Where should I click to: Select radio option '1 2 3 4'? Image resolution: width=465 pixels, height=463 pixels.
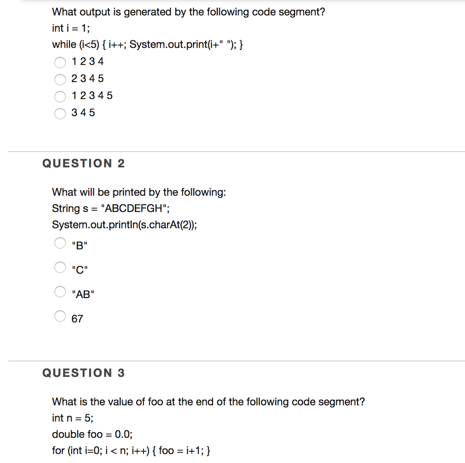coord(60,62)
